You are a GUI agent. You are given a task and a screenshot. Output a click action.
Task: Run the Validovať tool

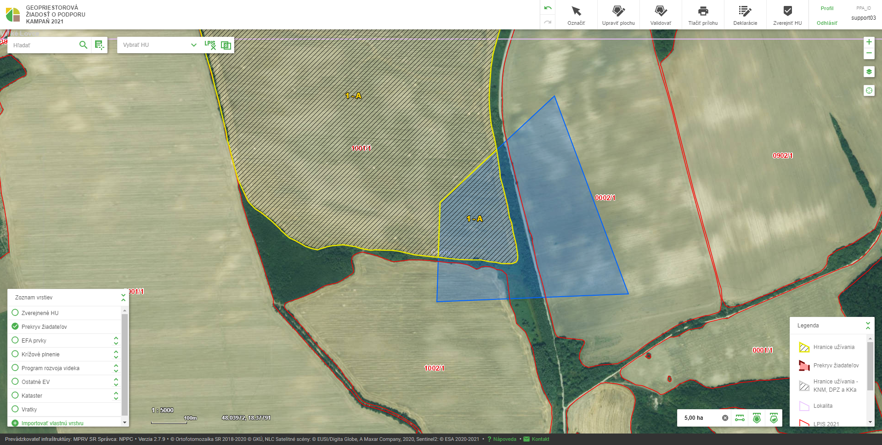point(661,15)
